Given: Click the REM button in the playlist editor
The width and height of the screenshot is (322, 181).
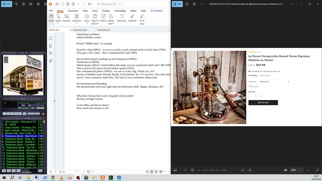Looking at the screenshot, I should pos(9,171).
